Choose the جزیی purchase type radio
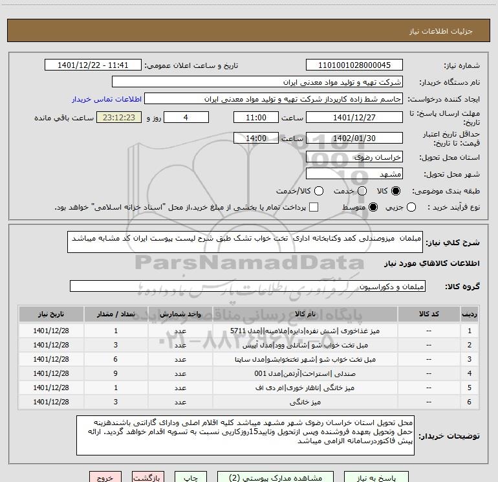Image resolution: width=498 pixels, height=482 pixels. click(x=411, y=207)
